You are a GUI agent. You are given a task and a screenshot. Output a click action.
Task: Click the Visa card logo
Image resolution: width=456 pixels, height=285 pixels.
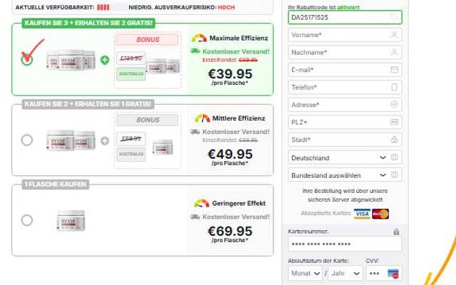pos(362,214)
